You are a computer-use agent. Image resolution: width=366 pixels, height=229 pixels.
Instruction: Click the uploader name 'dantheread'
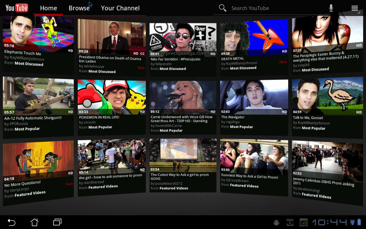[x=94, y=182]
